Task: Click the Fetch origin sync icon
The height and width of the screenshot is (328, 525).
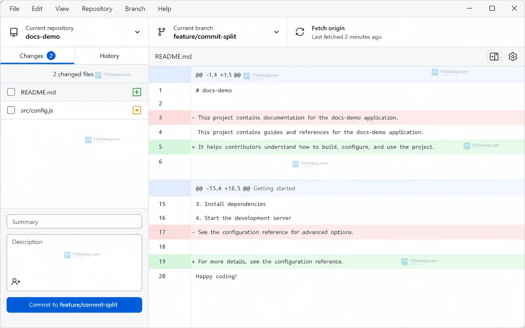Action: [300, 32]
